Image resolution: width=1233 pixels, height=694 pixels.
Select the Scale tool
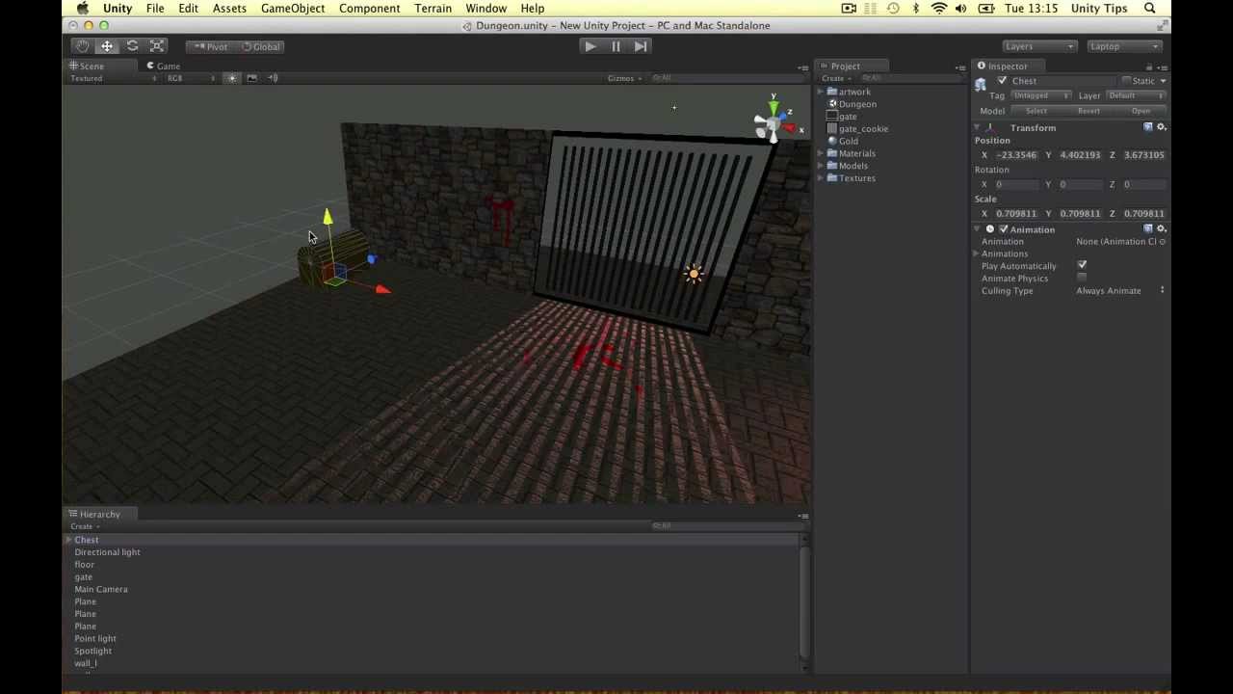(157, 46)
